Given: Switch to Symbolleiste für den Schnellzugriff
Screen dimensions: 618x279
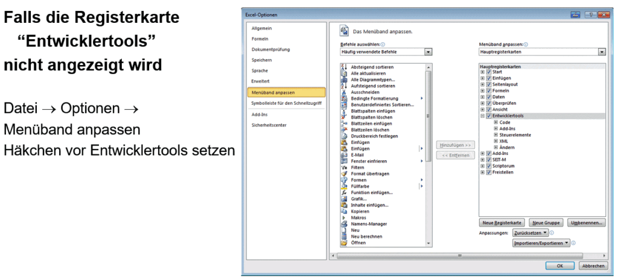Looking at the screenshot, I should click(287, 103).
